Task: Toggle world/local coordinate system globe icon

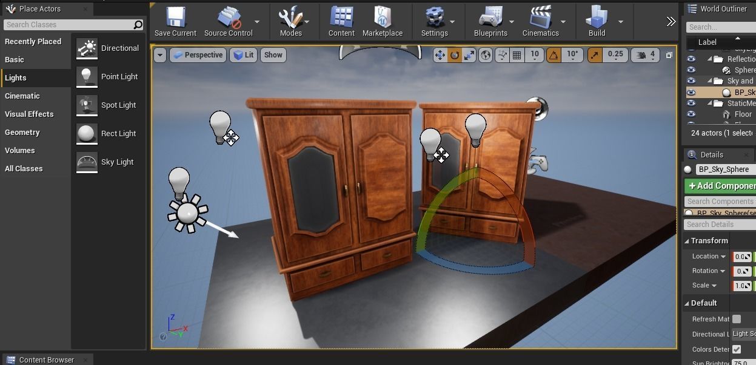Action: [x=486, y=55]
